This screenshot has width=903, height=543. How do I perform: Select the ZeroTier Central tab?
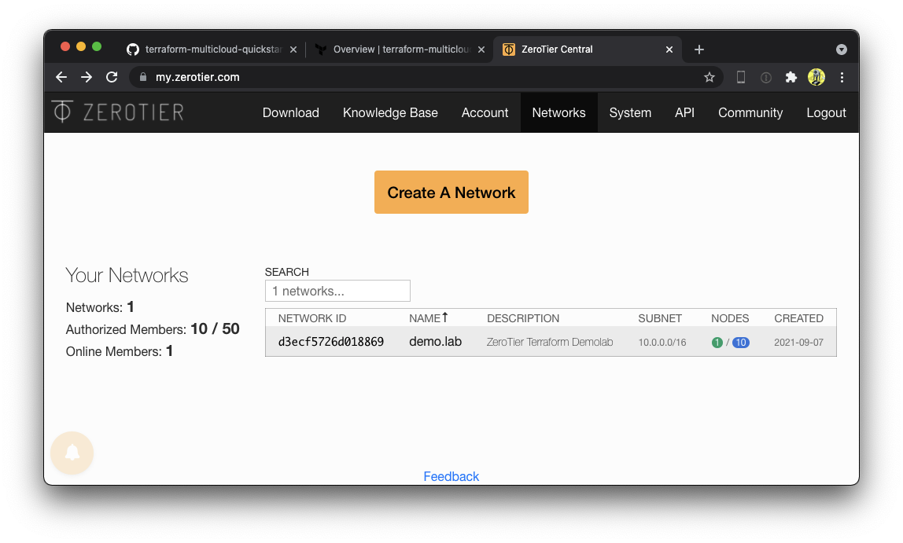click(588, 50)
